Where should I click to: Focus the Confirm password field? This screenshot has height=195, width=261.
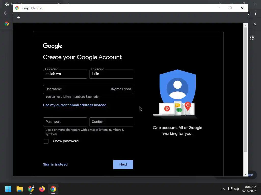click(111, 122)
